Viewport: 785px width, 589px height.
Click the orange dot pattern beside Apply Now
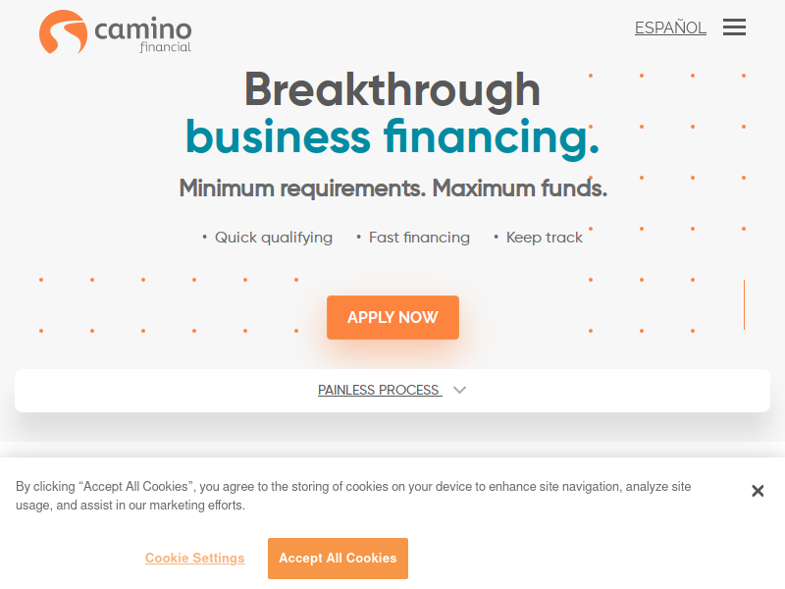pyautogui.click(x=169, y=305)
